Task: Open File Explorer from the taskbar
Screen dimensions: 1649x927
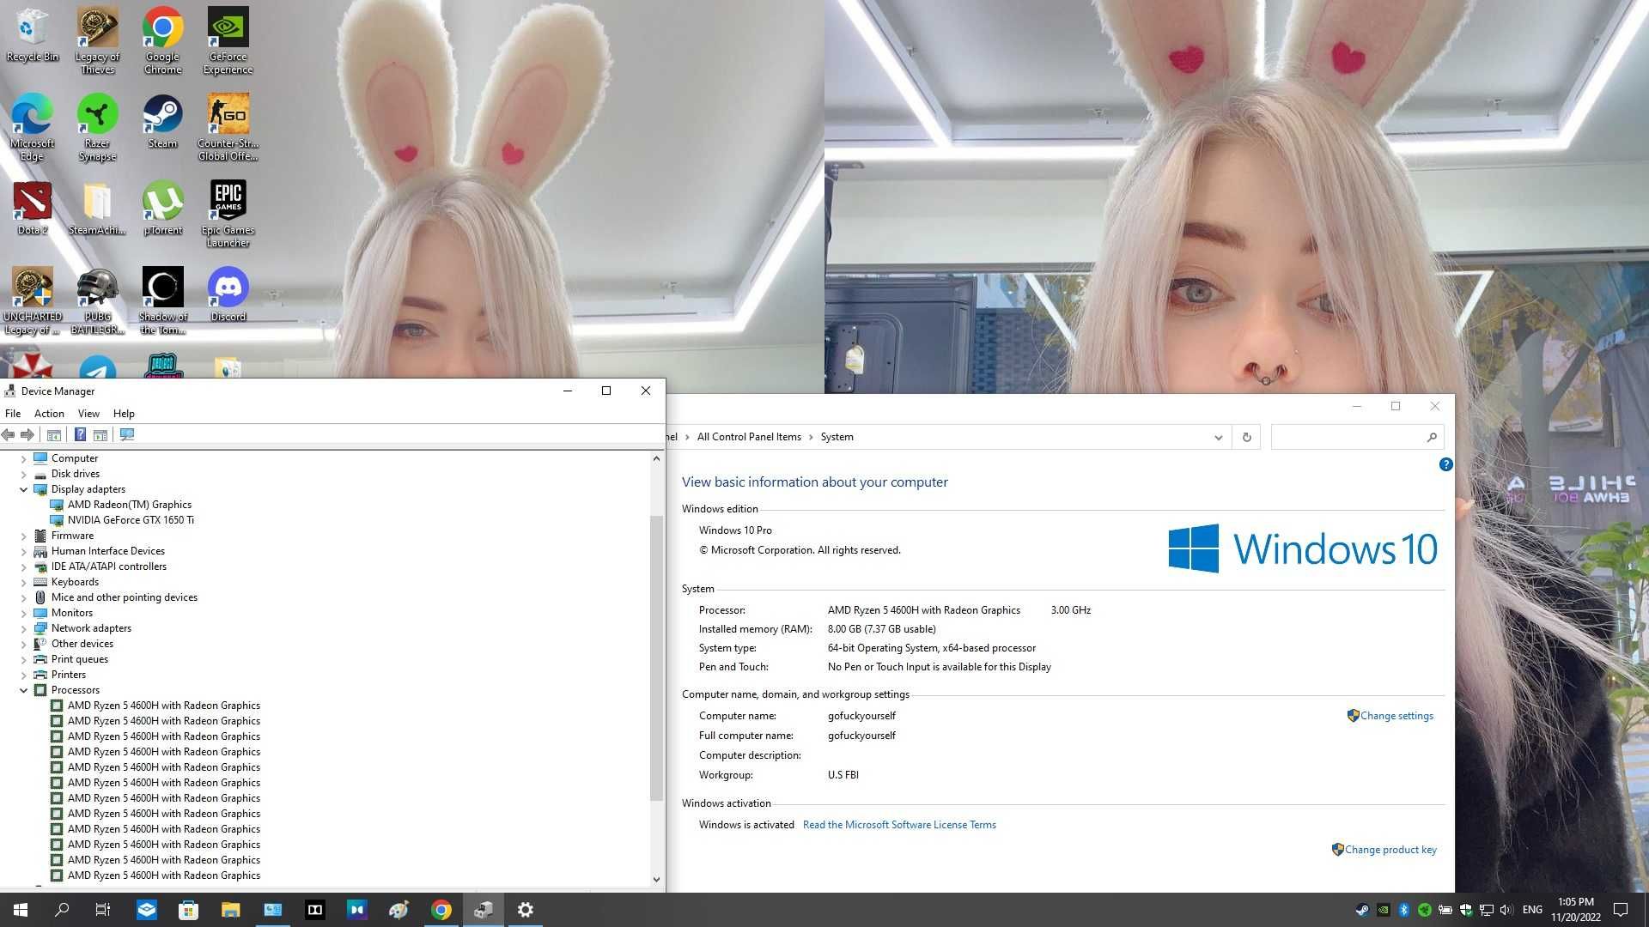Action: [231, 910]
